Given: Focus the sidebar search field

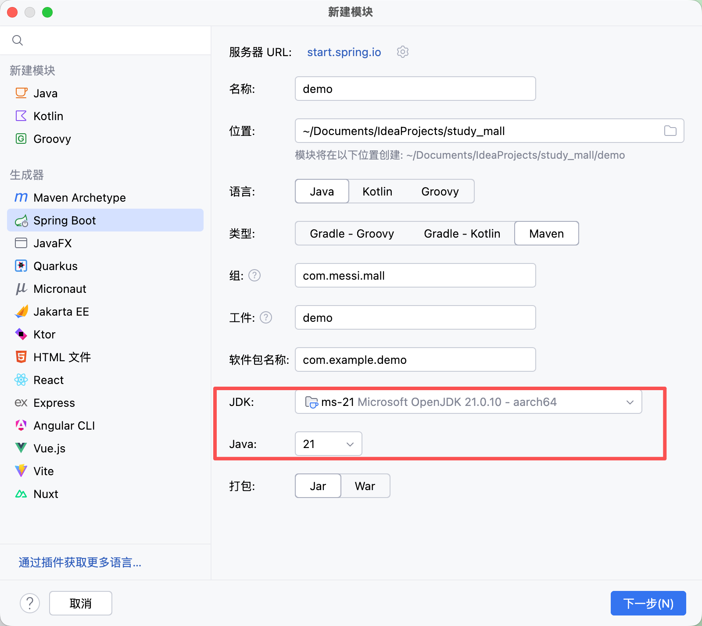Looking at the screenshot, I should click(105, 40).
